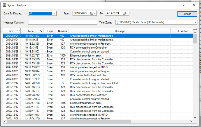Open the From date calendar picker
Viewport: 201px width, 127px height.
pos(93,13)
